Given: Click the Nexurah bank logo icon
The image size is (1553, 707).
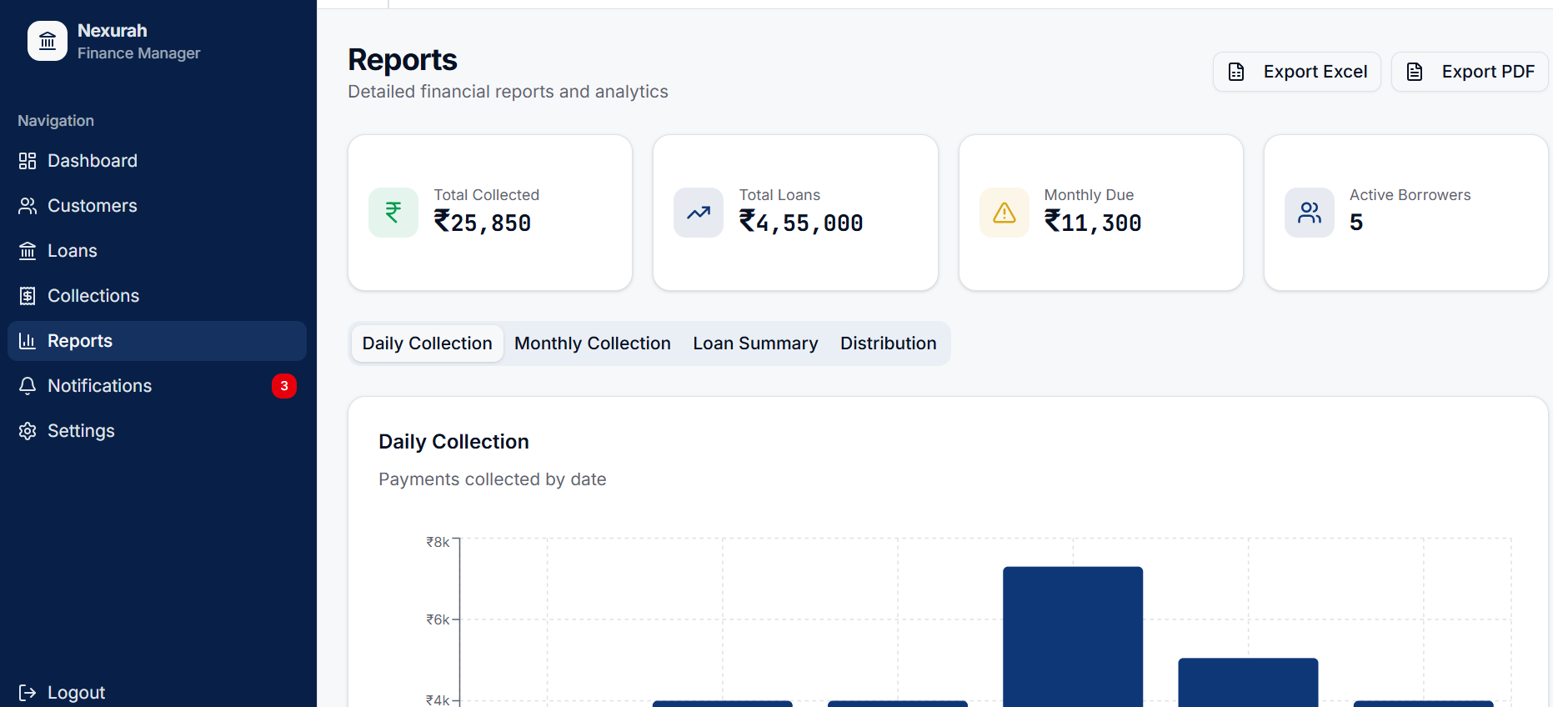Looking at the screenshot, I should point(48,41).
